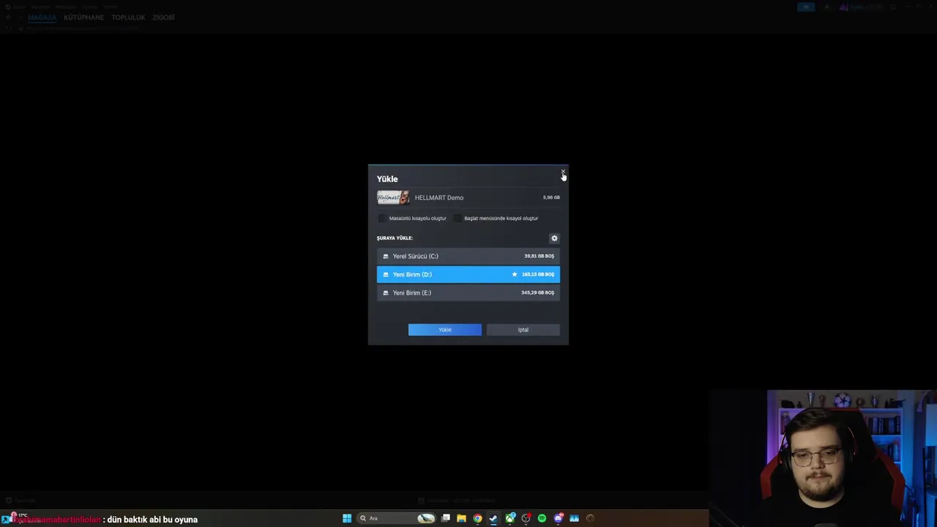The height and width of the screenshot is (527, 937).
Task: Open the ZIGOBİ profile tab in Steam
Action: (163, 18)
